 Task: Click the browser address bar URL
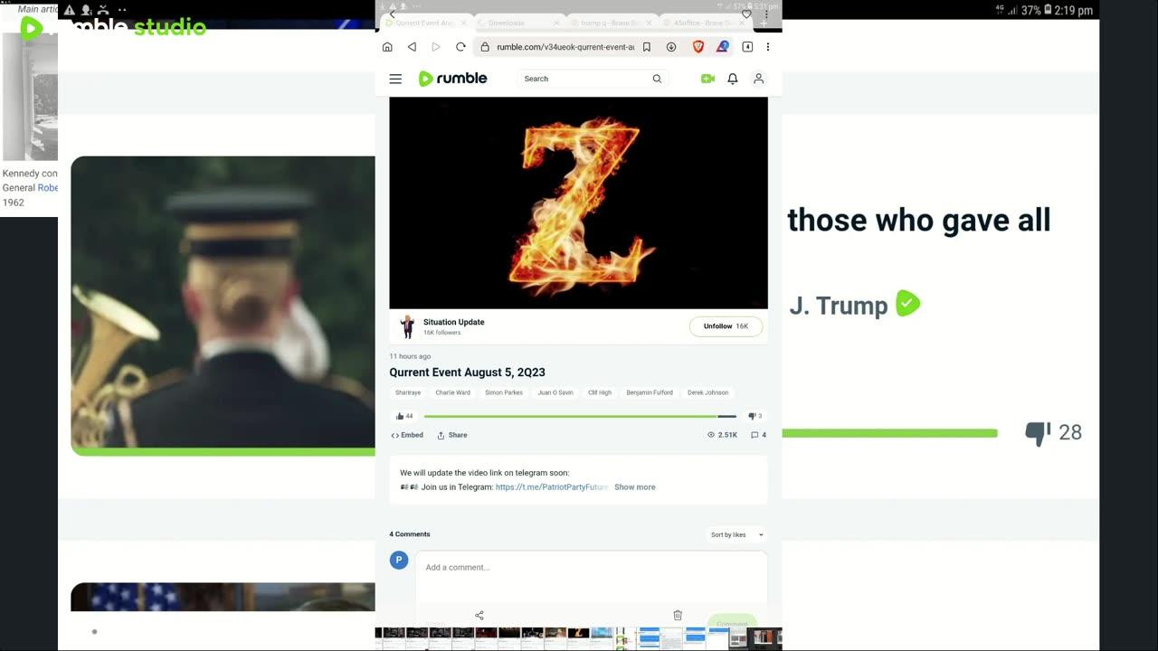(x=565, y=47)
